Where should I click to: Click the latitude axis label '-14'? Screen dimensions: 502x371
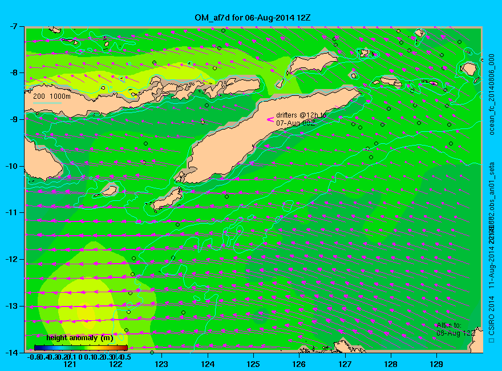pyautogui.click(x=11, y=352)
